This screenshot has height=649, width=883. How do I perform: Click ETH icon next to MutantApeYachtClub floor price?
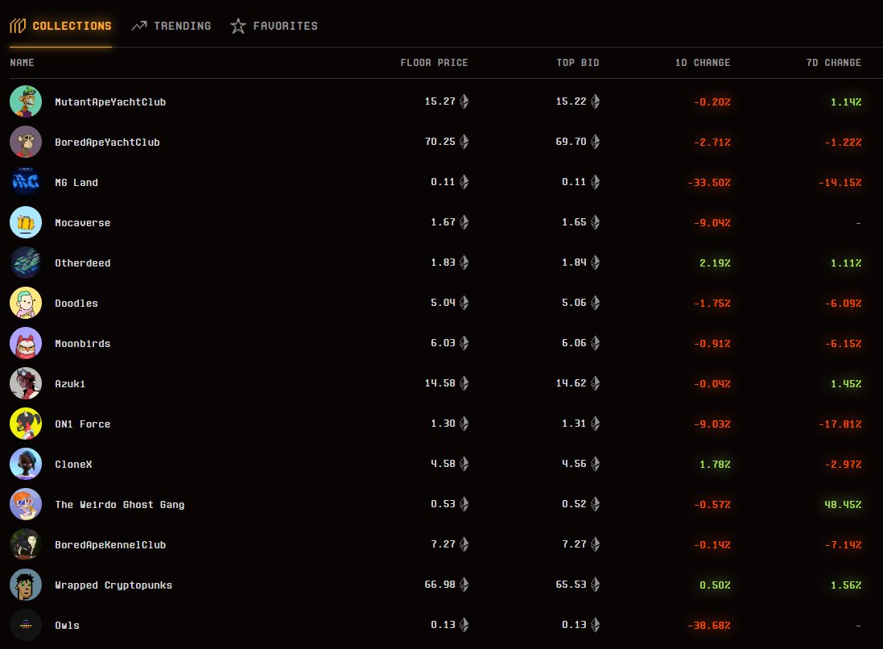tap(464, 101)
